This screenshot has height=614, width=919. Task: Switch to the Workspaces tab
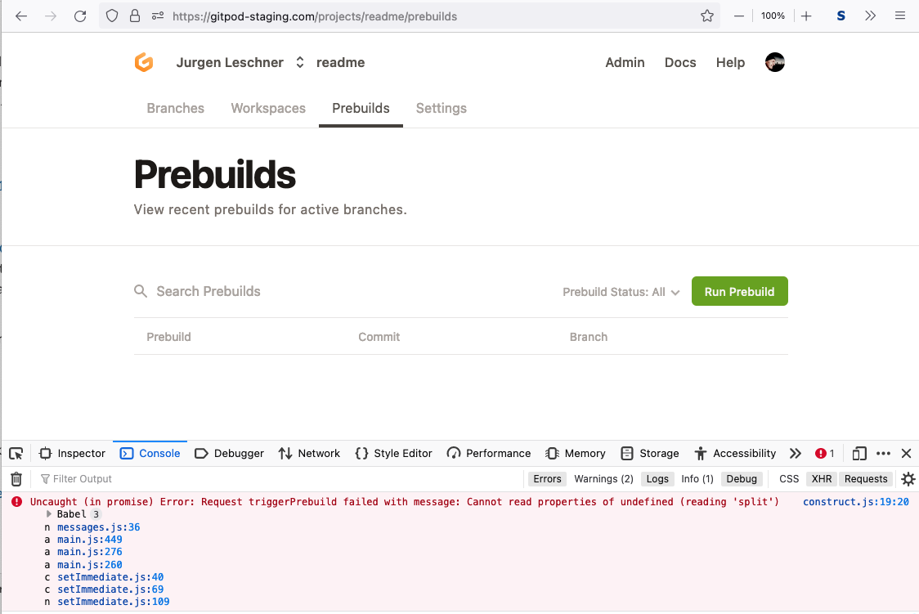pyautogui.click(x=268, y=108)
